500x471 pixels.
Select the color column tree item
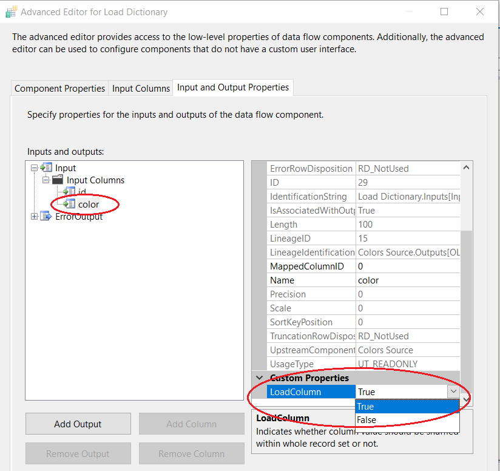click(x=89, y=205)
